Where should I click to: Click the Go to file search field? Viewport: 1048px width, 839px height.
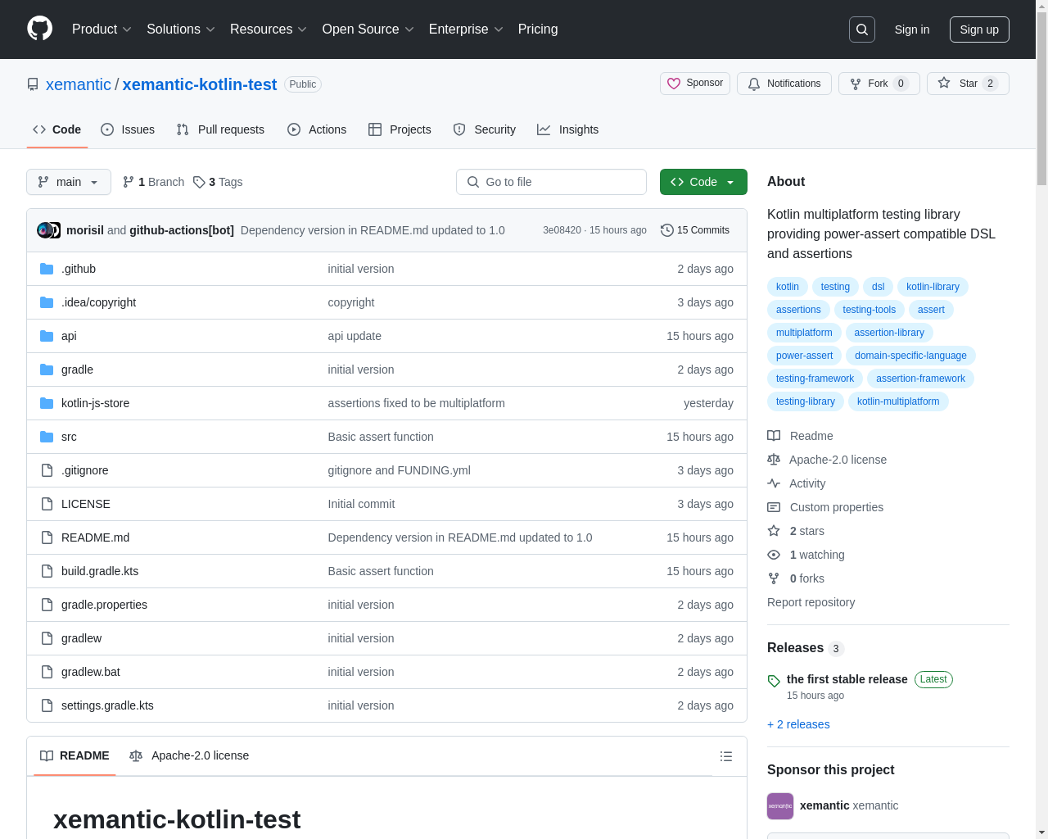[x=551, y=182]
